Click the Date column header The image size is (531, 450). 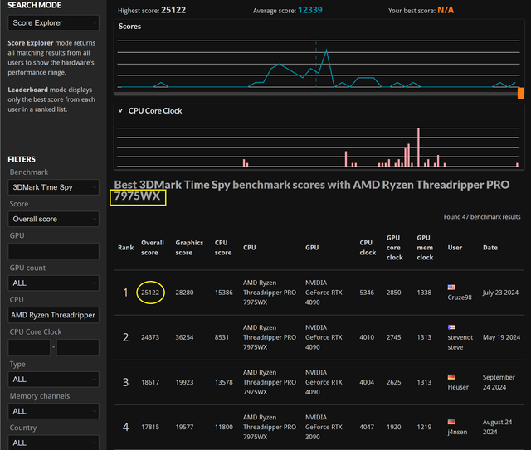tap(490, 248)
